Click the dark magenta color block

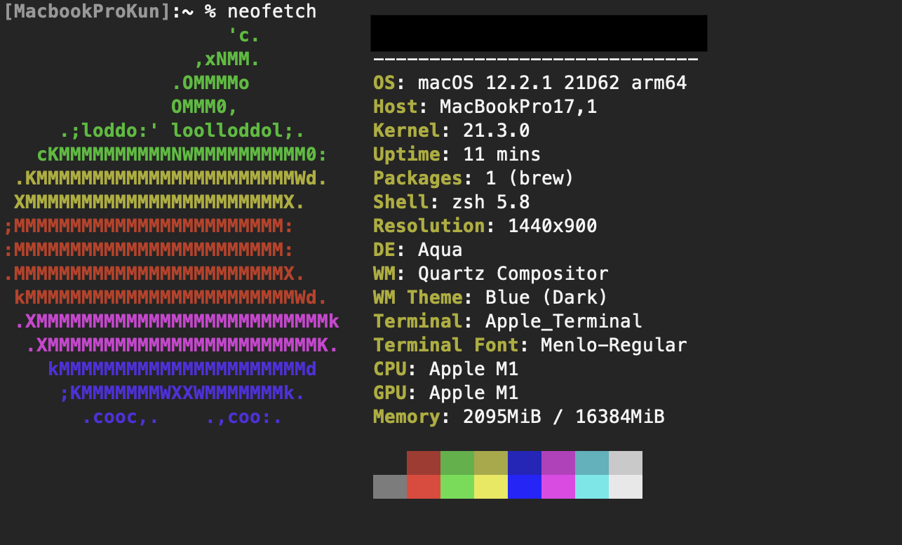click(x=558, y=463)
